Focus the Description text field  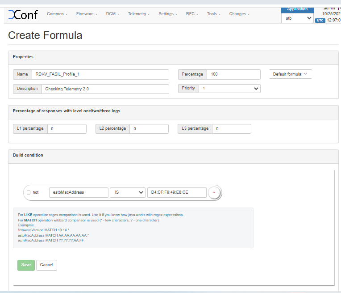(105, 89)
